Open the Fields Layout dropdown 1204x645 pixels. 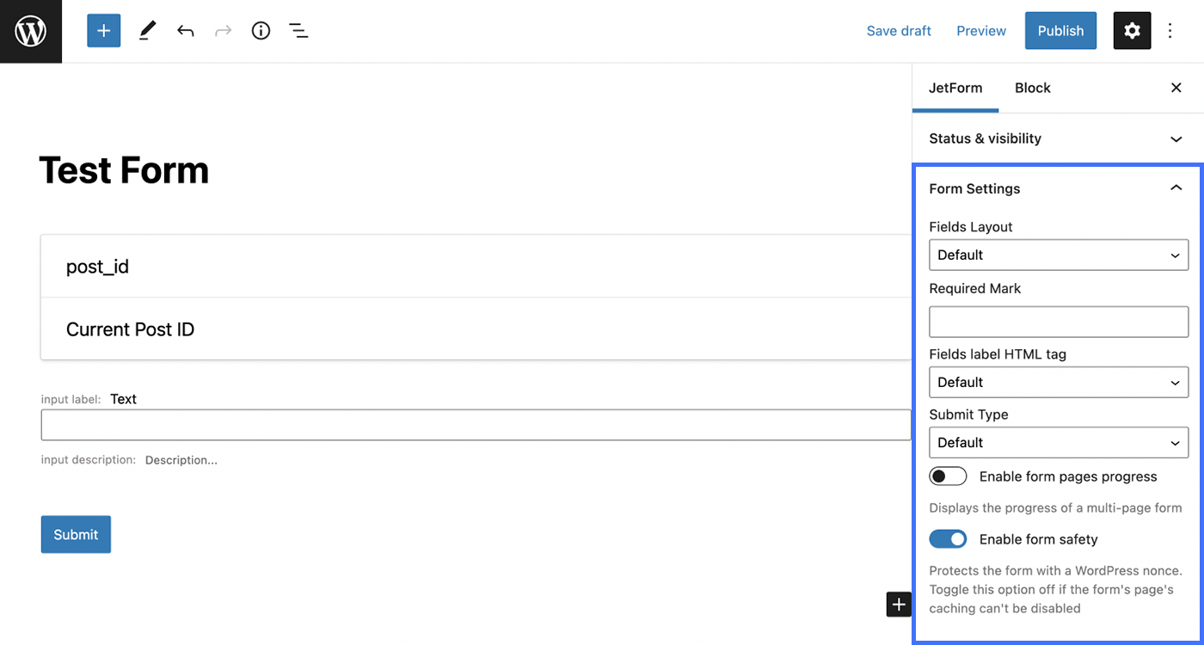click(1059, 255)
